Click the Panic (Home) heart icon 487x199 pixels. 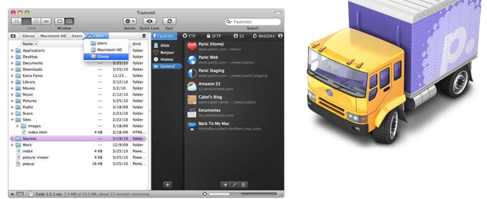[x=192, y=46]
